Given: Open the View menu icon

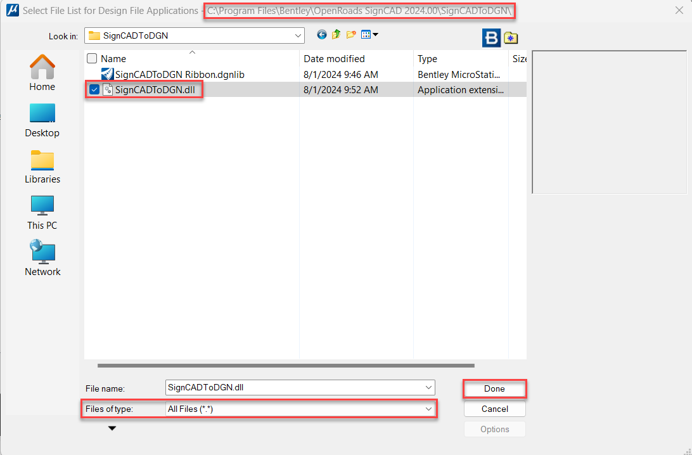Looking at the screenshot, I should [x=369, y=34].
